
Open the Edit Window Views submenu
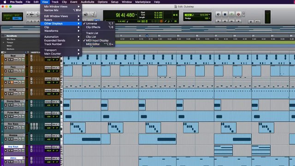click(x=61, y=16)
